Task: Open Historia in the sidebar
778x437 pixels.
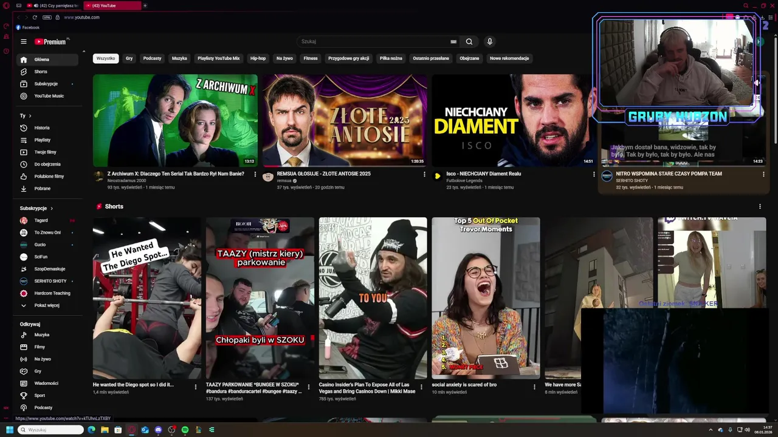Action: pyautogui.click(x=47, y=128)
